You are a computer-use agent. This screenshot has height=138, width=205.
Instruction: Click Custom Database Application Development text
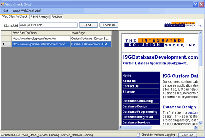click(156, 63)
